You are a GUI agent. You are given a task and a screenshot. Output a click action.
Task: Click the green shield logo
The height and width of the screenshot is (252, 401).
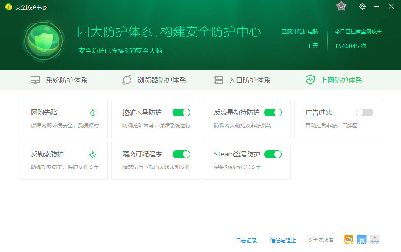click(x=43, y=40)
